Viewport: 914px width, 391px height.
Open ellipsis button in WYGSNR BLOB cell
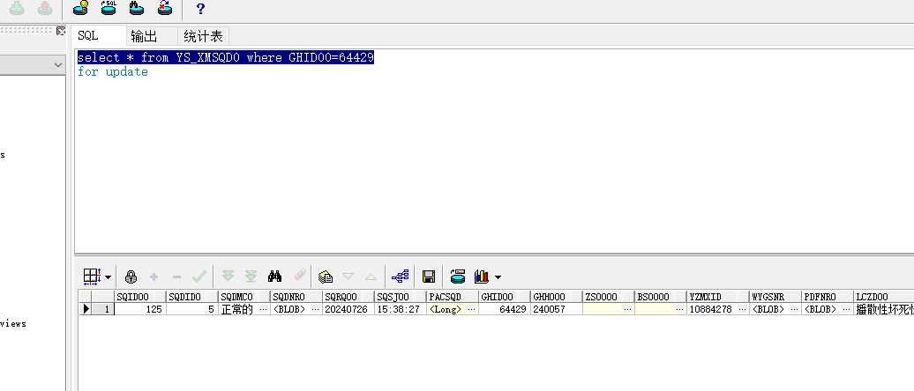point(795,309)
